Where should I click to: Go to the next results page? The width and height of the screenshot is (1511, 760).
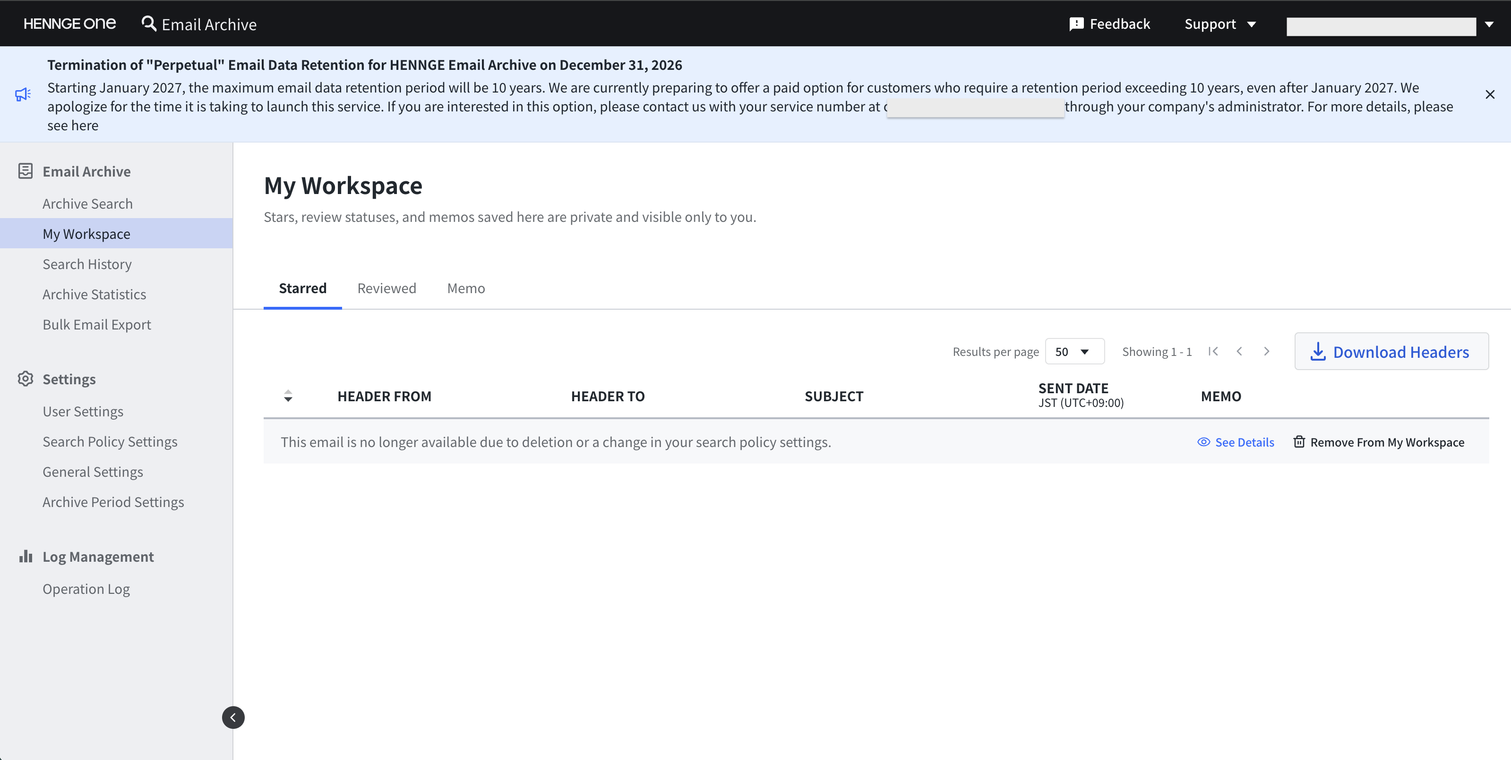pyautogui.click(x=1266, y=351)
